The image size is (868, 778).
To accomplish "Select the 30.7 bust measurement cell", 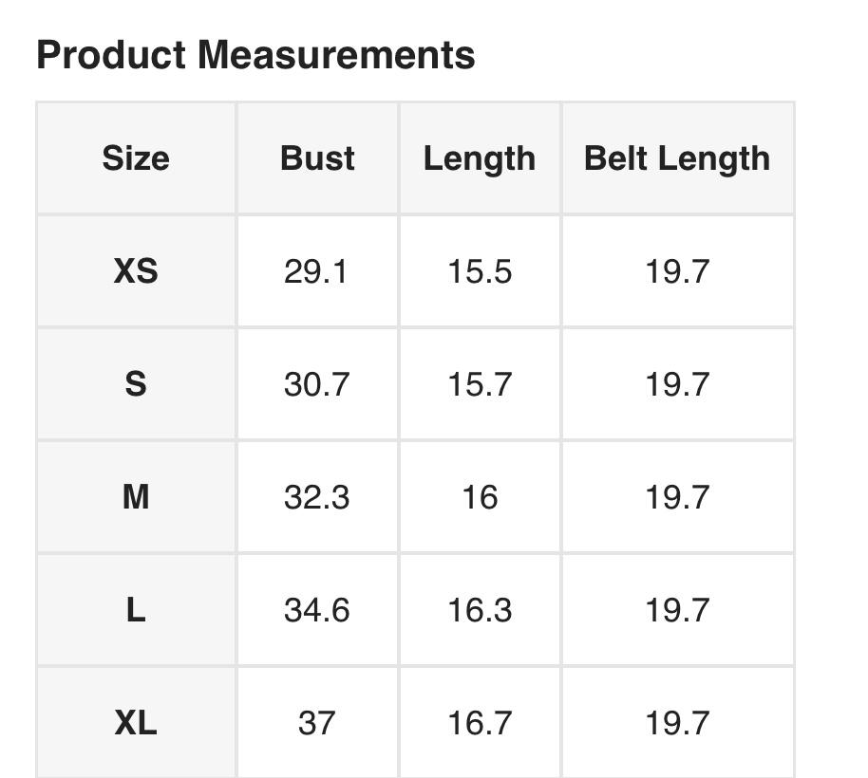I will coord(317,384).
